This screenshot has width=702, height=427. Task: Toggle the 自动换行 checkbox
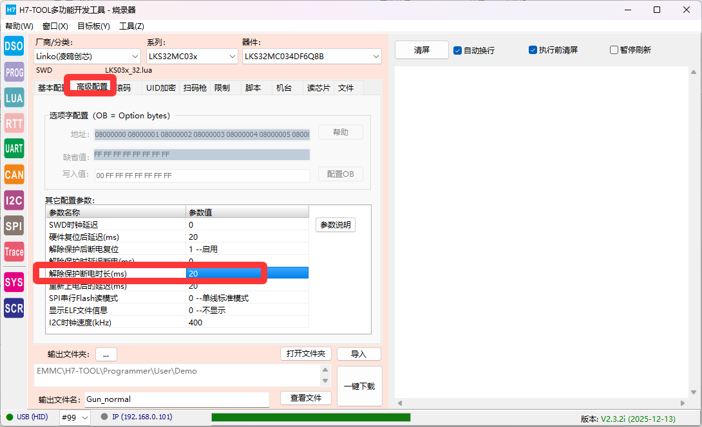[x=458, y=50]
